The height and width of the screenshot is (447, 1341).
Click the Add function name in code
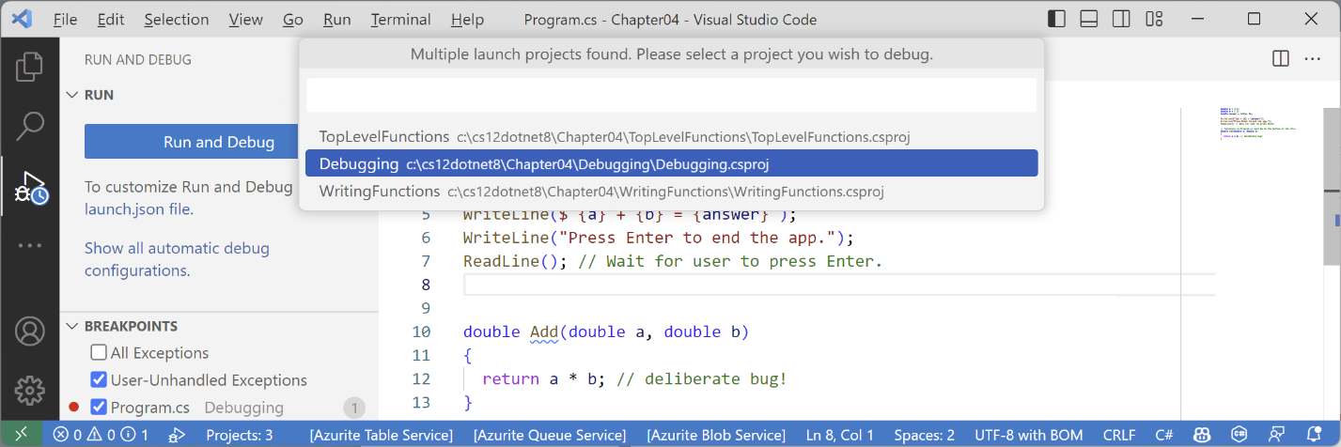tap(544, 331)
